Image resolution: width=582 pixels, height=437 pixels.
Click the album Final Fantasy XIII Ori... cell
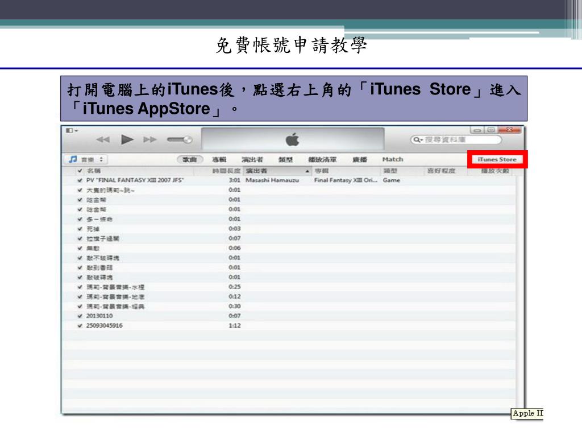coord(346,180)
